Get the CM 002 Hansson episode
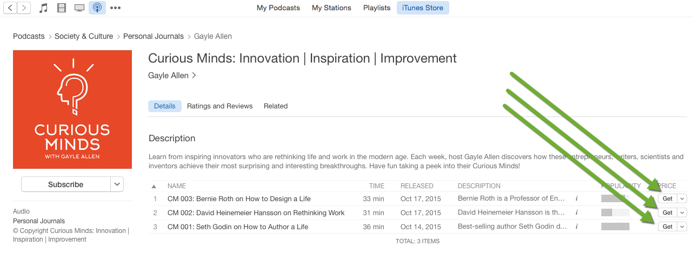The image size is (693, 254). pos(668,212)
